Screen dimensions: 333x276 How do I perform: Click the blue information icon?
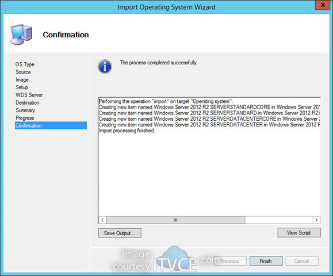tap(105, 67)
